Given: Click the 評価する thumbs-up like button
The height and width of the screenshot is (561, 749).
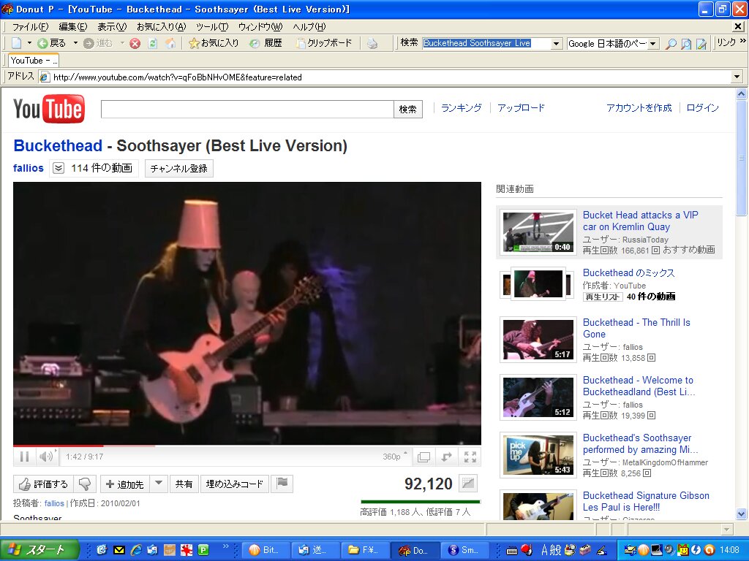Looking at the screenshot, I should tap(43, 484).
